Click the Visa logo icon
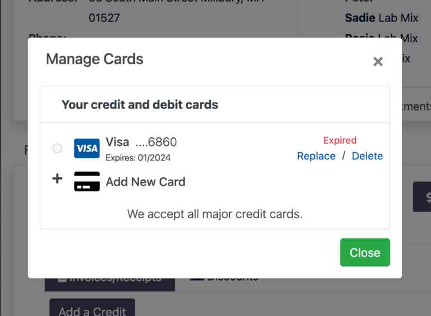The image size is (431, 316). coord(87,148)
